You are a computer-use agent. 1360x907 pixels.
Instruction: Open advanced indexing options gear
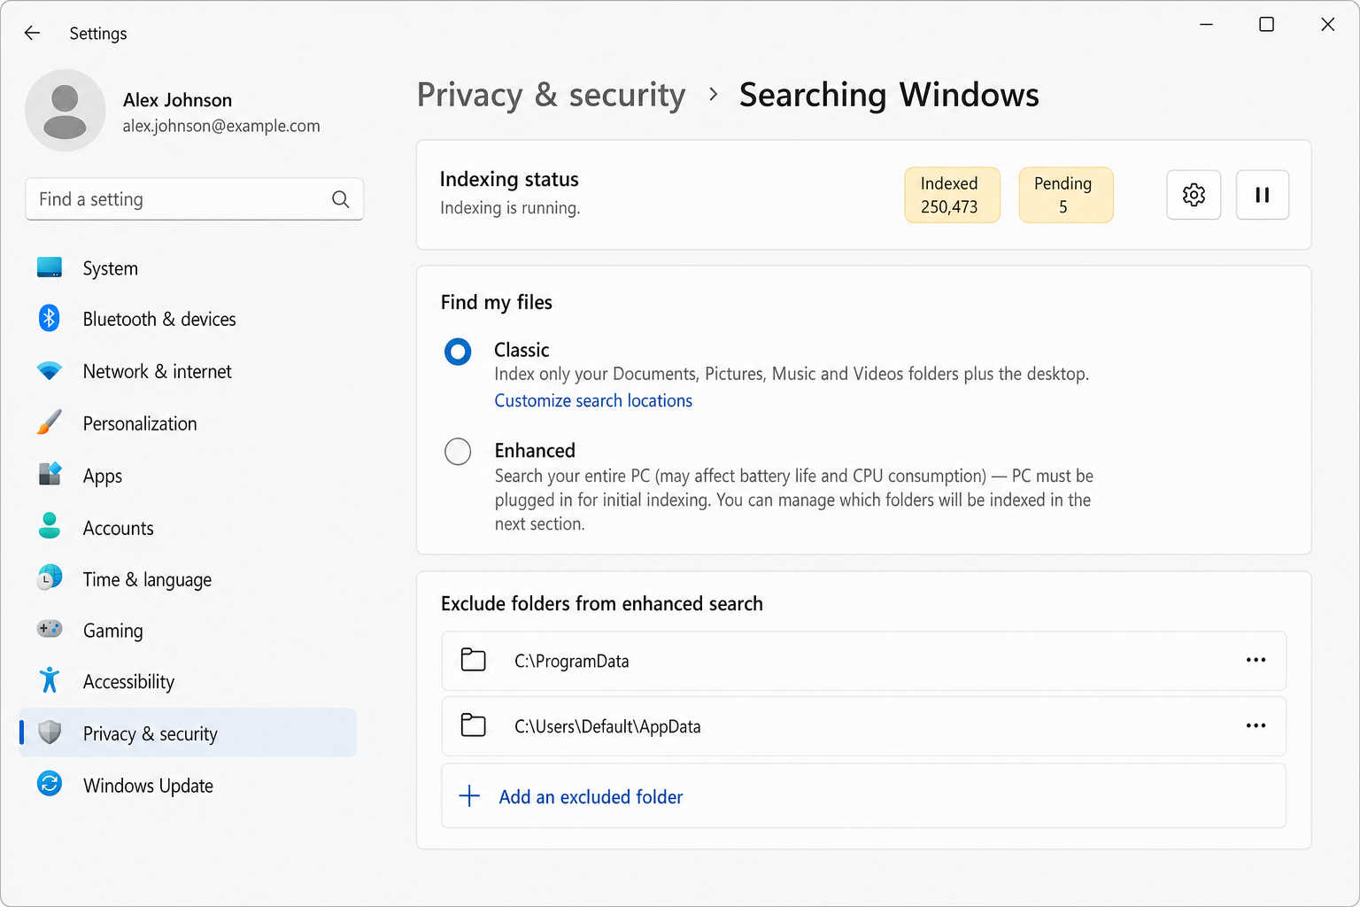click(x=1194, y=195)
